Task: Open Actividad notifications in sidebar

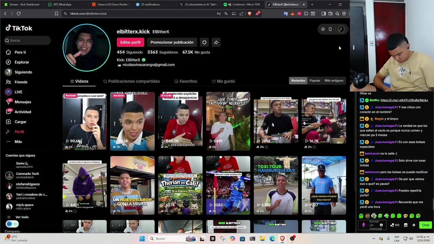Action: tap(18, 112)
